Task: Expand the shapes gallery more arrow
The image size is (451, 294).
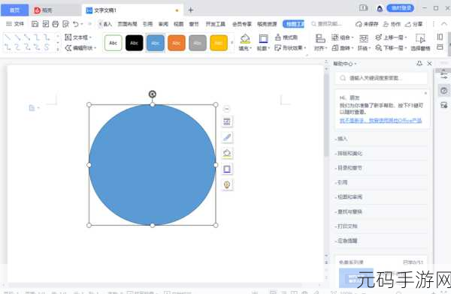Action: coord(58,49)
